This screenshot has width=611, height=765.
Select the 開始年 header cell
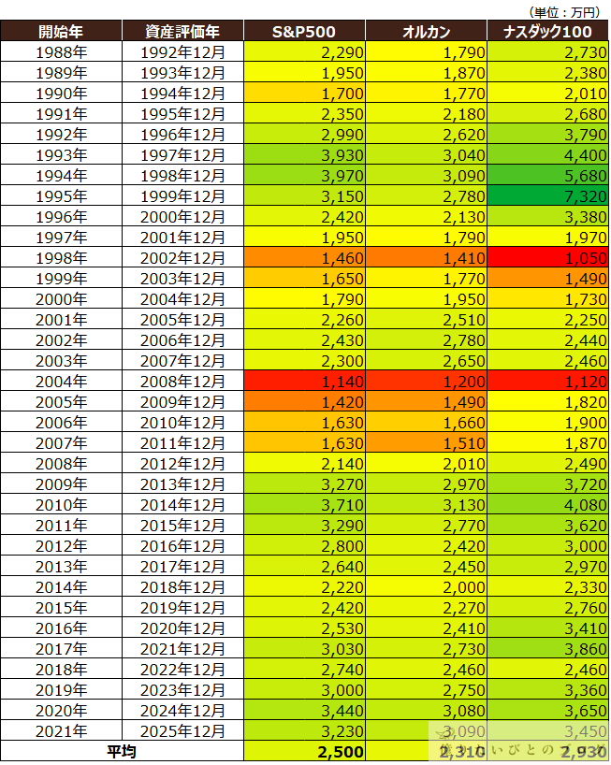pos(62,32)
